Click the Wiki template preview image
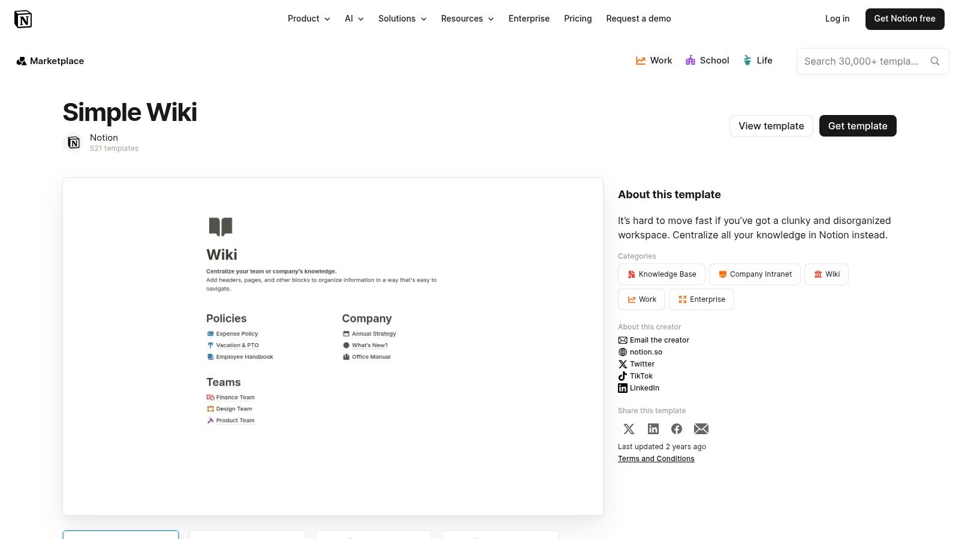 (333, 346)
